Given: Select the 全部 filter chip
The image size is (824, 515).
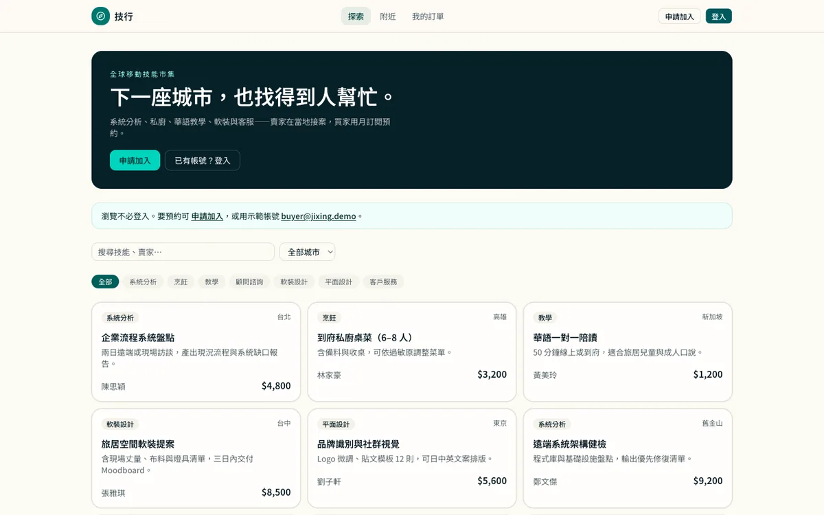Looking at the screenshot, I should [105, 282].
